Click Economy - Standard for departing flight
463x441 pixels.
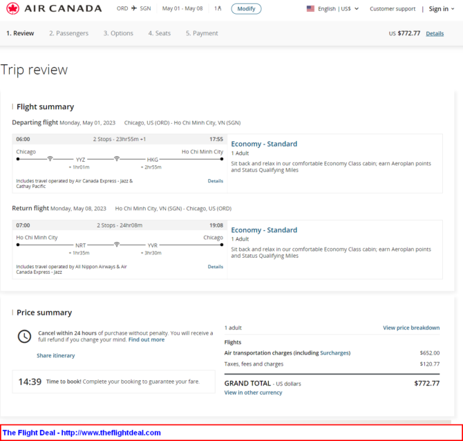click(x=264, y=144)
